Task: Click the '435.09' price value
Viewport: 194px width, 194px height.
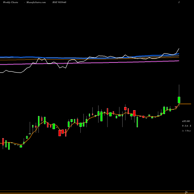Action: coord(186,121)
